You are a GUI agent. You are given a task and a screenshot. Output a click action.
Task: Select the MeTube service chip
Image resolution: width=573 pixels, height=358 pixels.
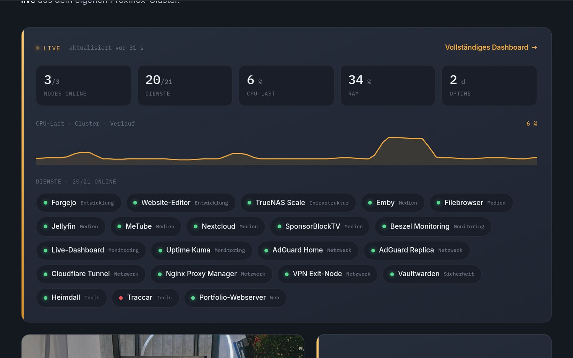click(x=146, y=226)
